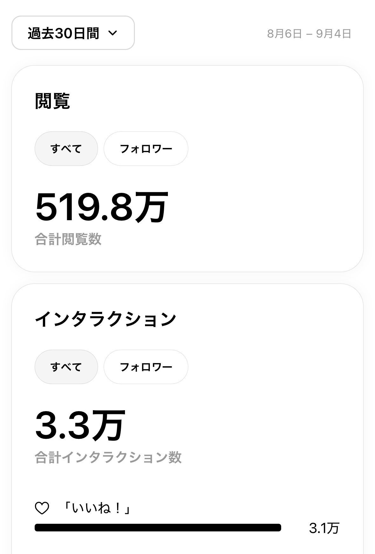Select フォロワー filter in the 閲覧 card
The width and height of the screenshot is (375, 554).
coord(146,149)
